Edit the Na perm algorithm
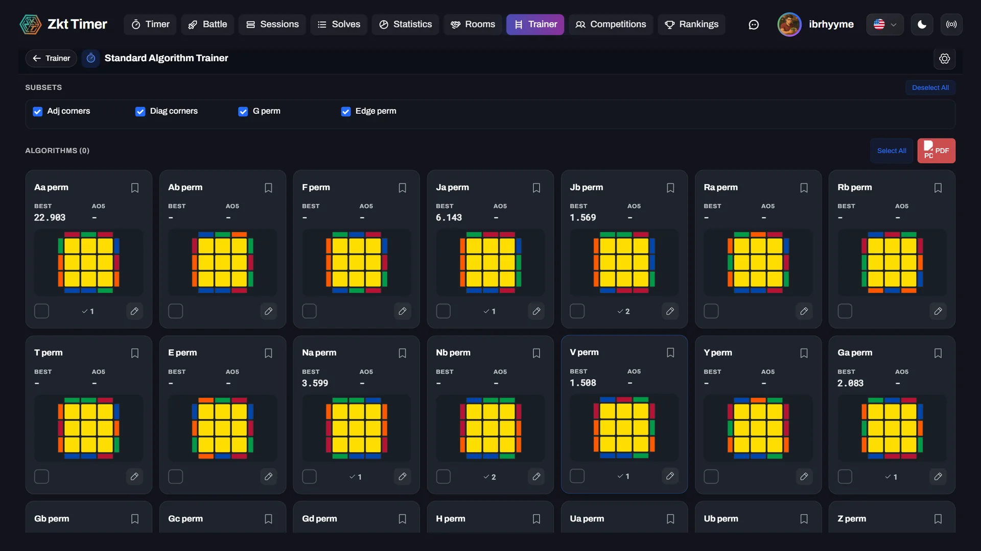The height and width of the screenshot is (551, 981). click(x=403, y=477)
